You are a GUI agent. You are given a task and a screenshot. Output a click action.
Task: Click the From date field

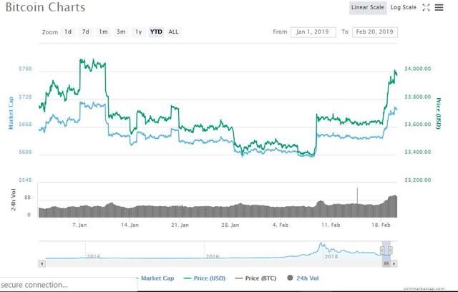312,32
